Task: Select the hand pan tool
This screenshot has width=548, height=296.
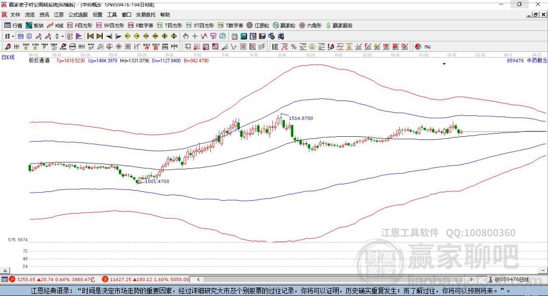Action: [x=186, y=36]
